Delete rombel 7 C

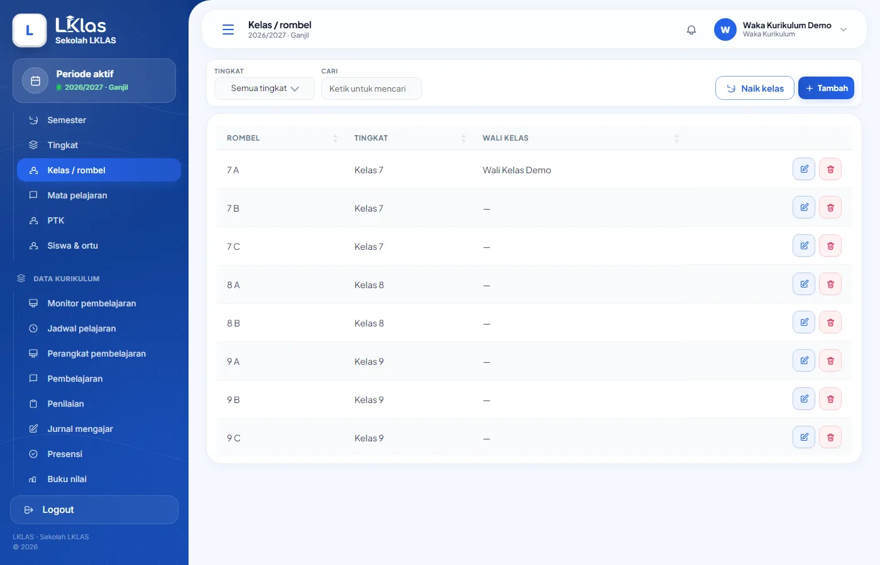coord(830,245)
